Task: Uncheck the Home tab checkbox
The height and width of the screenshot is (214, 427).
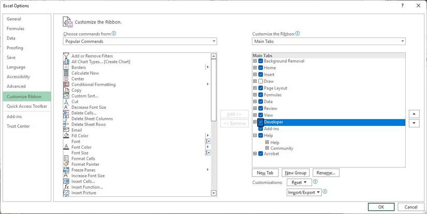Action: 261,68
